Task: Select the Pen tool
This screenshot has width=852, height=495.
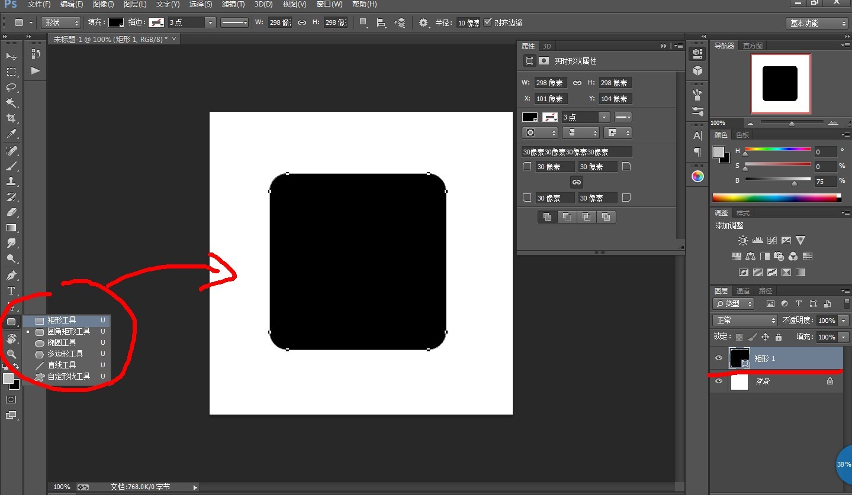Action: tap(11, 276)
